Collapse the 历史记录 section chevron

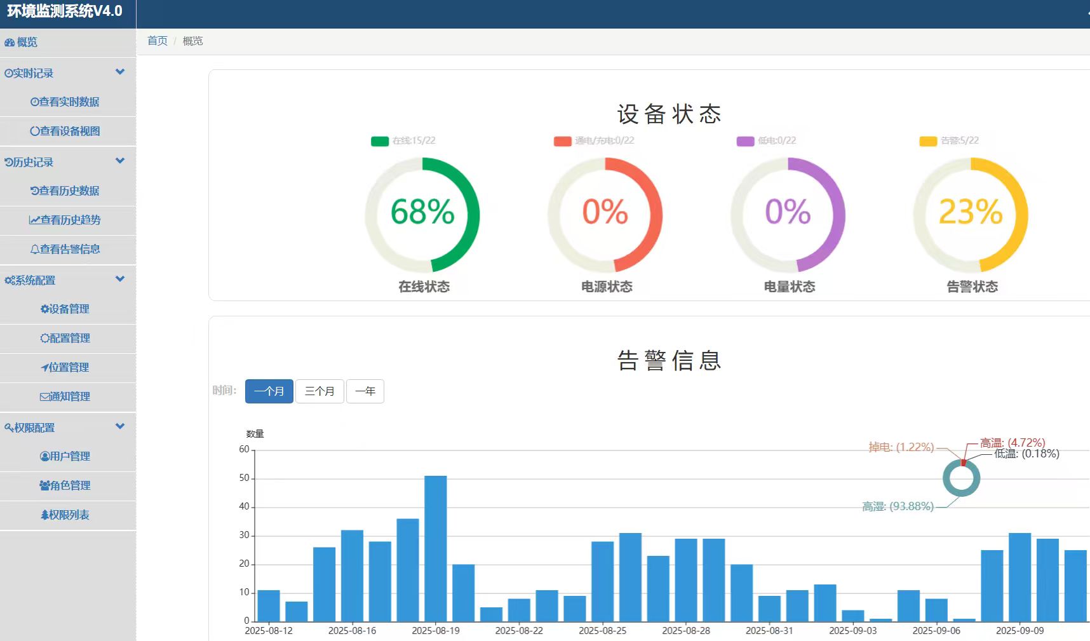[x=120, y=161]
